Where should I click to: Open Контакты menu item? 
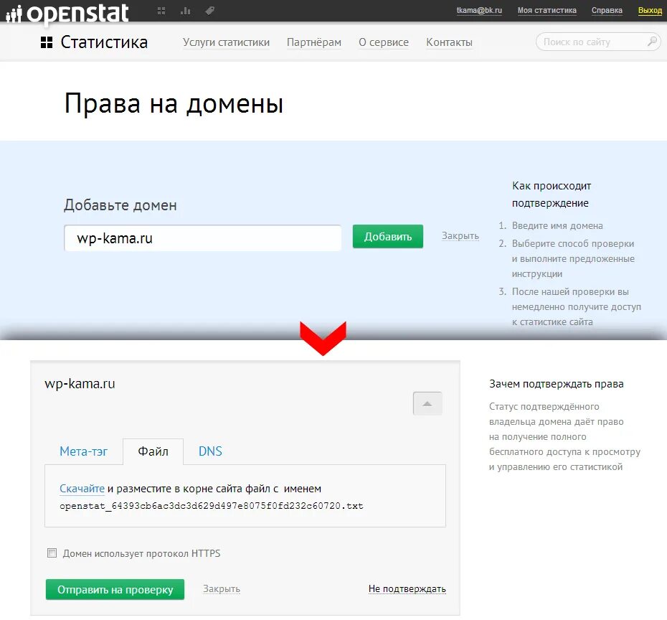click(x=449, y=42)
